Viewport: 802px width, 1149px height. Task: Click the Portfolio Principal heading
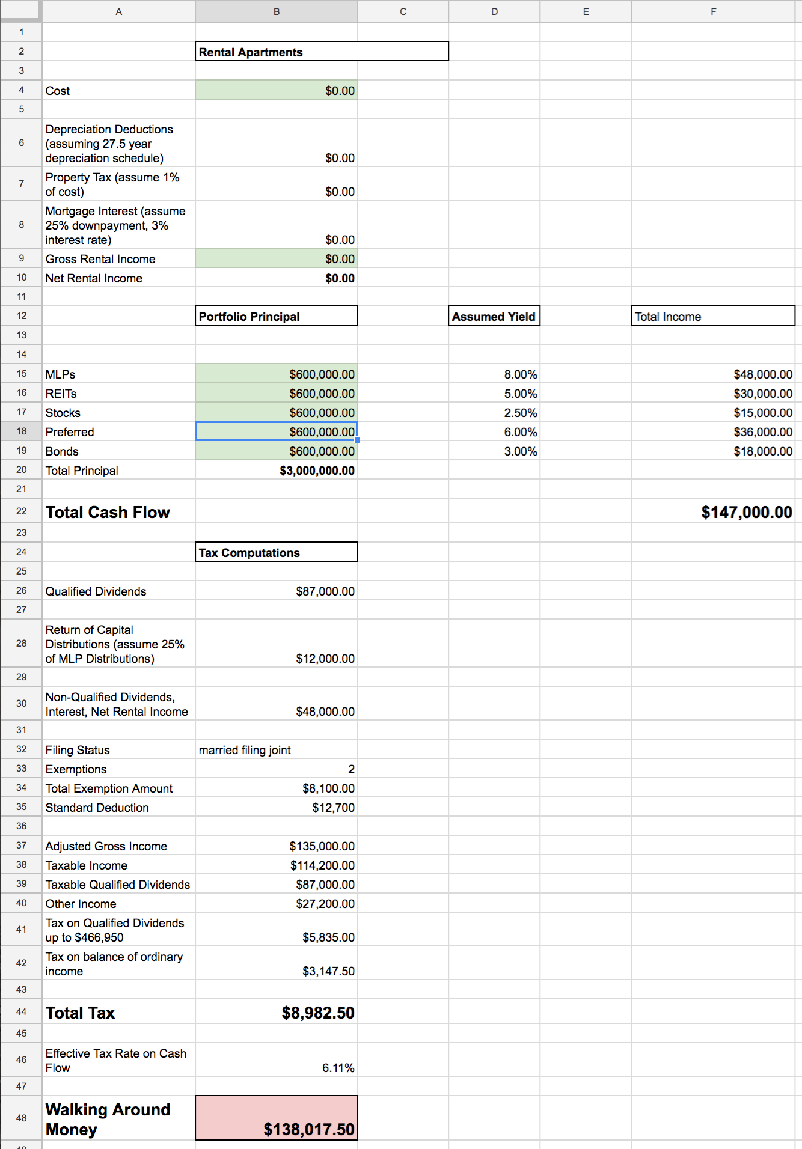[277, 316]
